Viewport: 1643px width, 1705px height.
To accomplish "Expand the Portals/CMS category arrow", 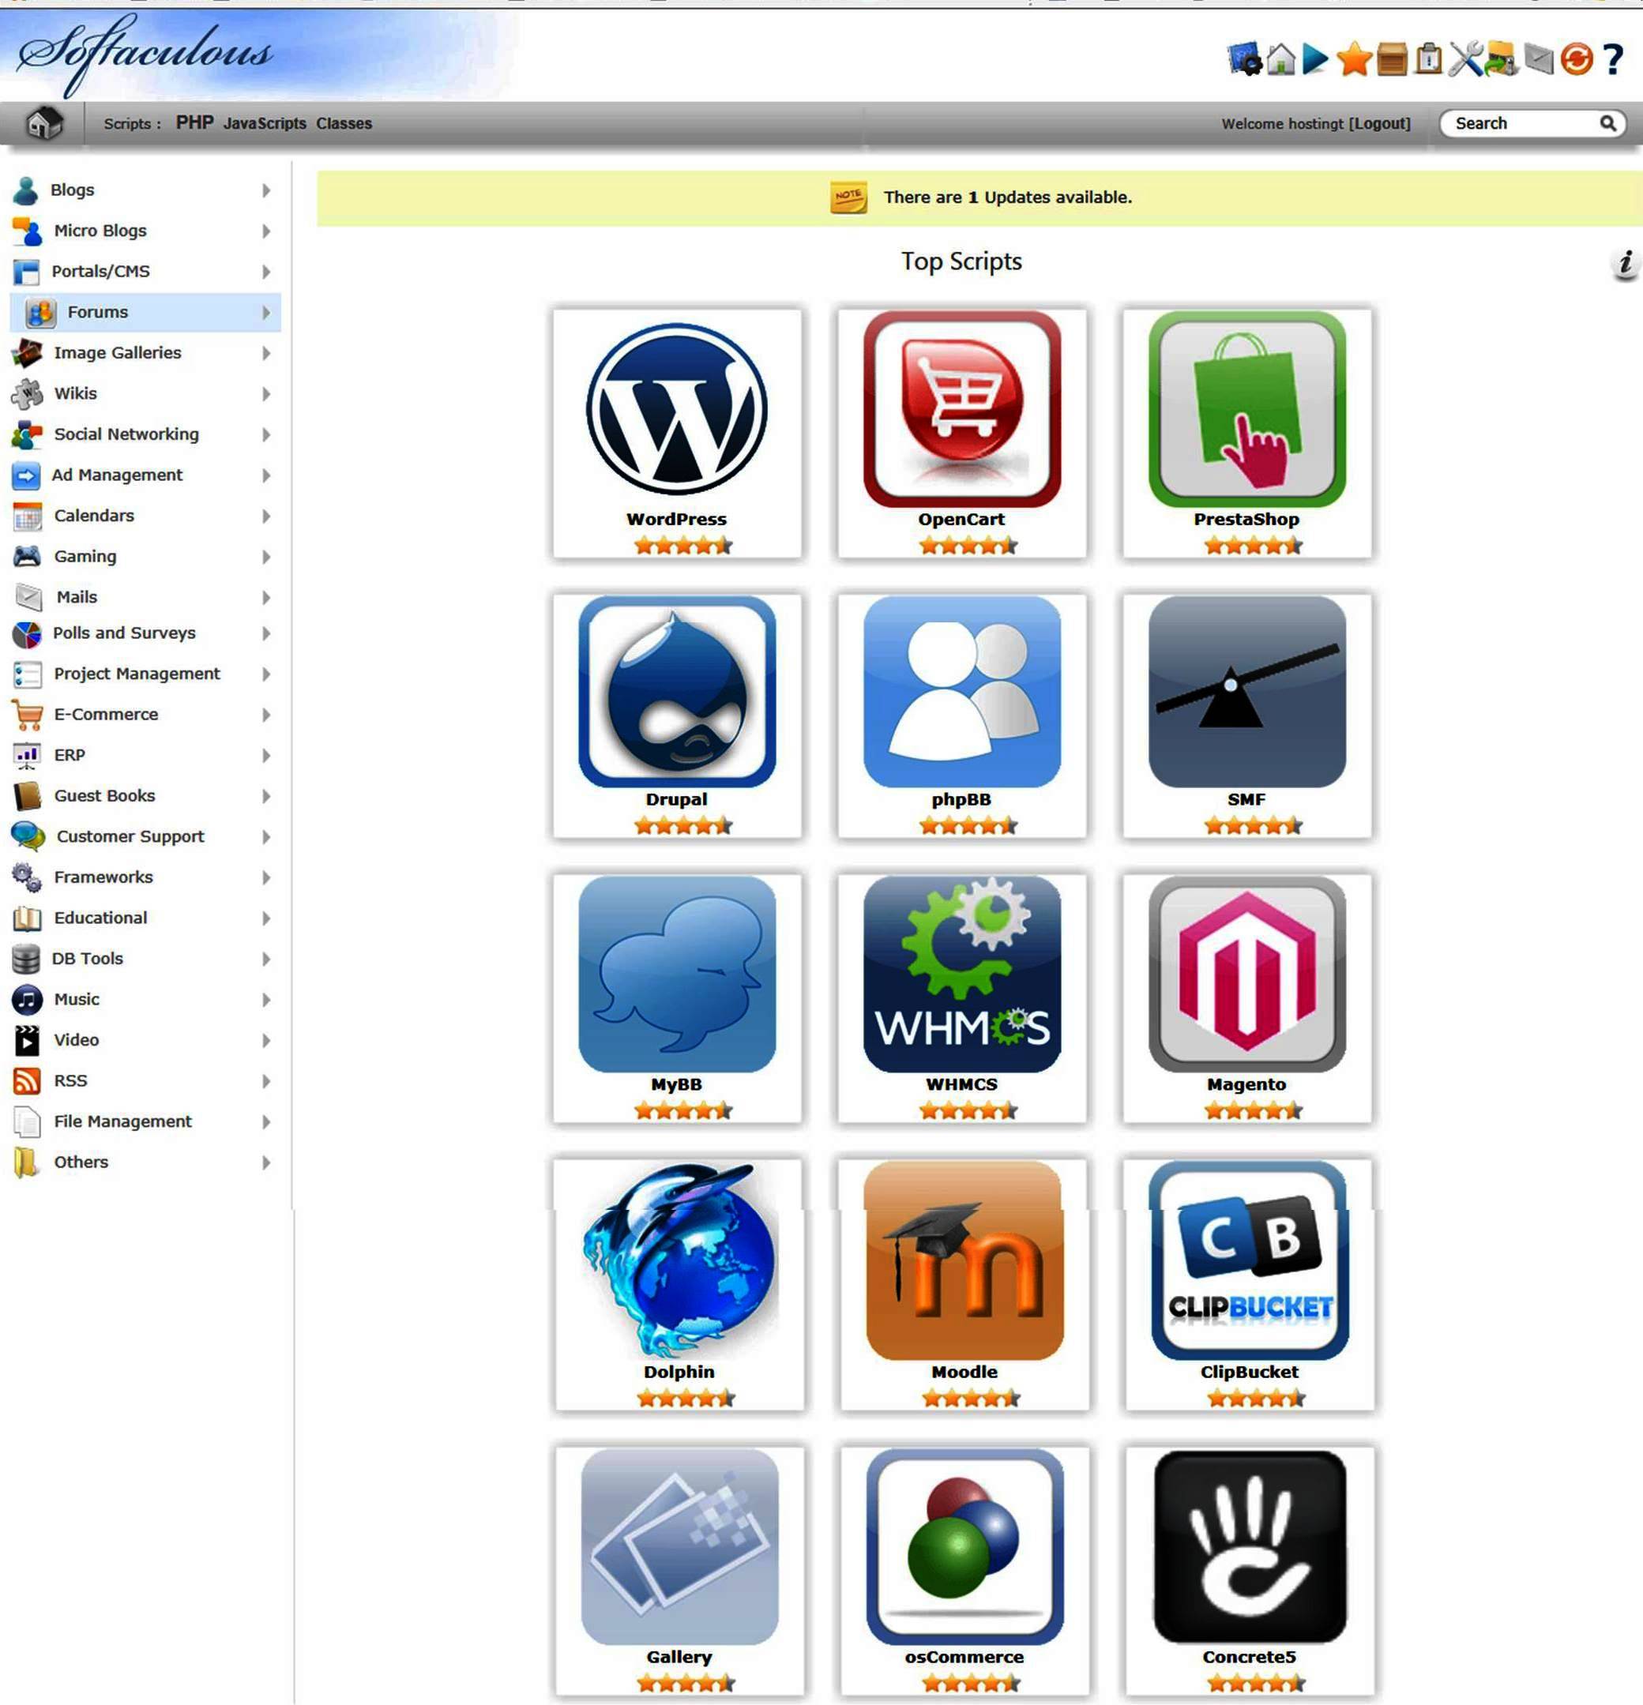I will click(x=266, y=272).
